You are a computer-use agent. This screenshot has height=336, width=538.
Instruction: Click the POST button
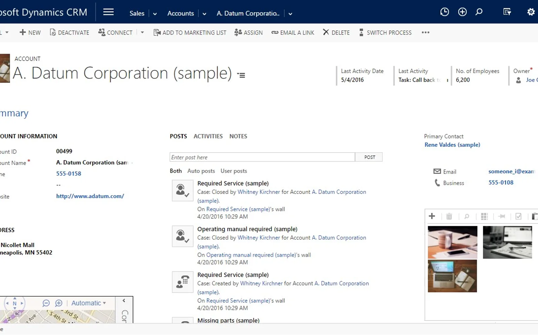point(370,157)
